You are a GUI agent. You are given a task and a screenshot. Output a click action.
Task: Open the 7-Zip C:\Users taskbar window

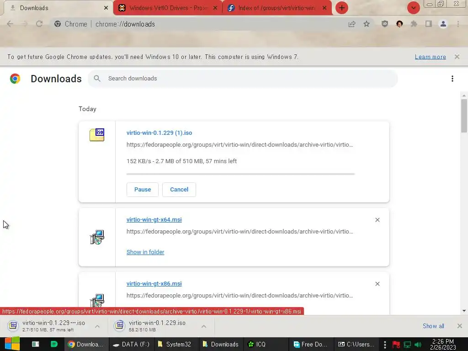[x=356, y=344]
